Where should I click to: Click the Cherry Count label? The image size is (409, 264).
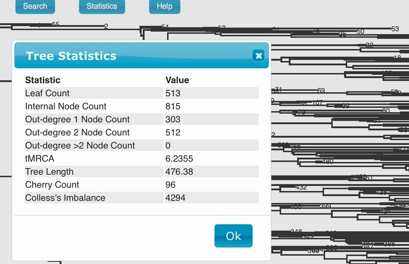(52, 185)
